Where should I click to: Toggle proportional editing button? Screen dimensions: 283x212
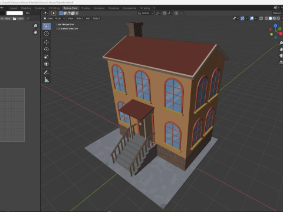click(x=176, y=13)
